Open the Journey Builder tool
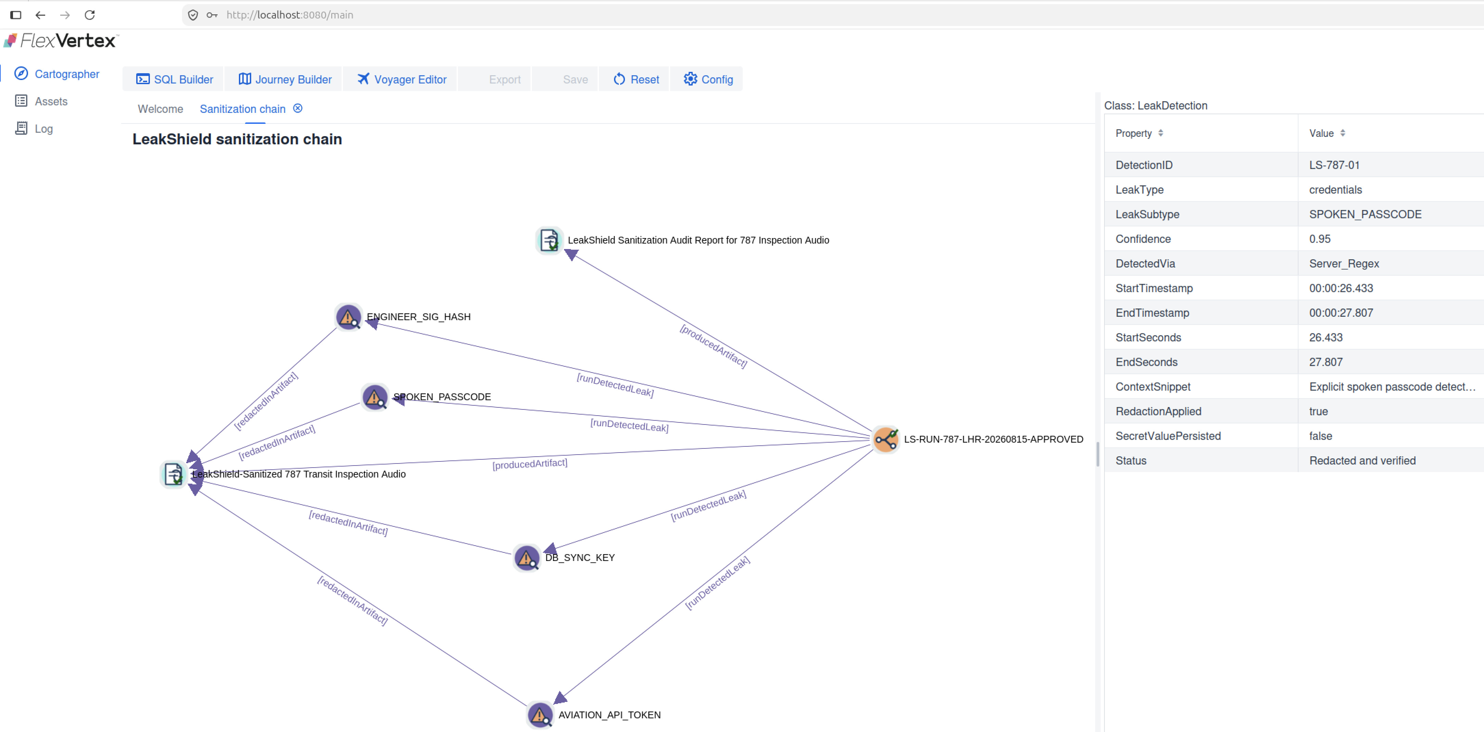The image size is (1484, 732). (x=285, y=79)
